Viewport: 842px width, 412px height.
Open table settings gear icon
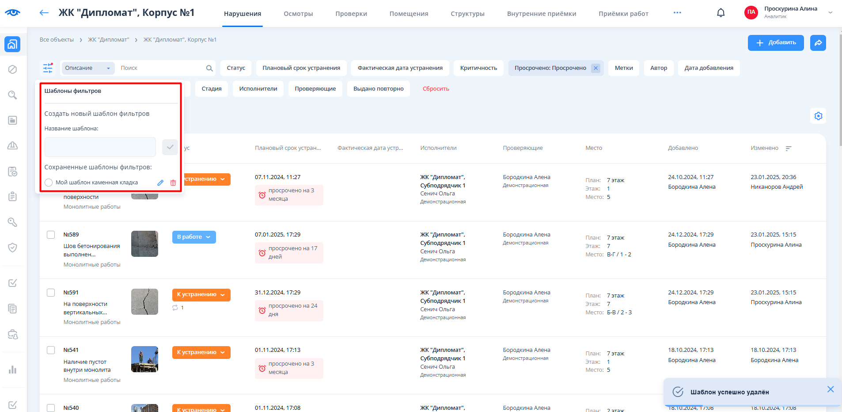[818, 116]
